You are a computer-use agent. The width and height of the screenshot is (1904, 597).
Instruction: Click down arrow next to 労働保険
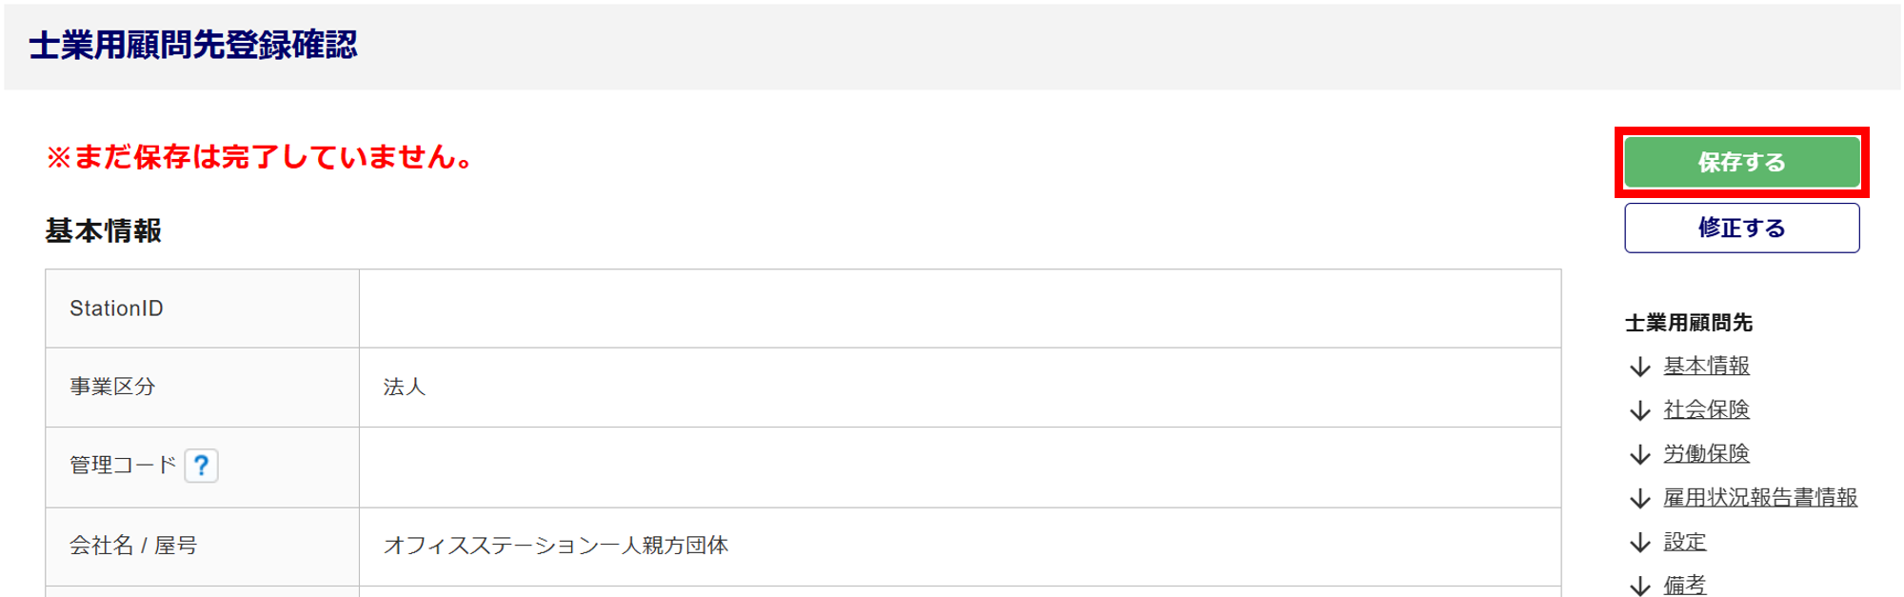[1639, 454]
